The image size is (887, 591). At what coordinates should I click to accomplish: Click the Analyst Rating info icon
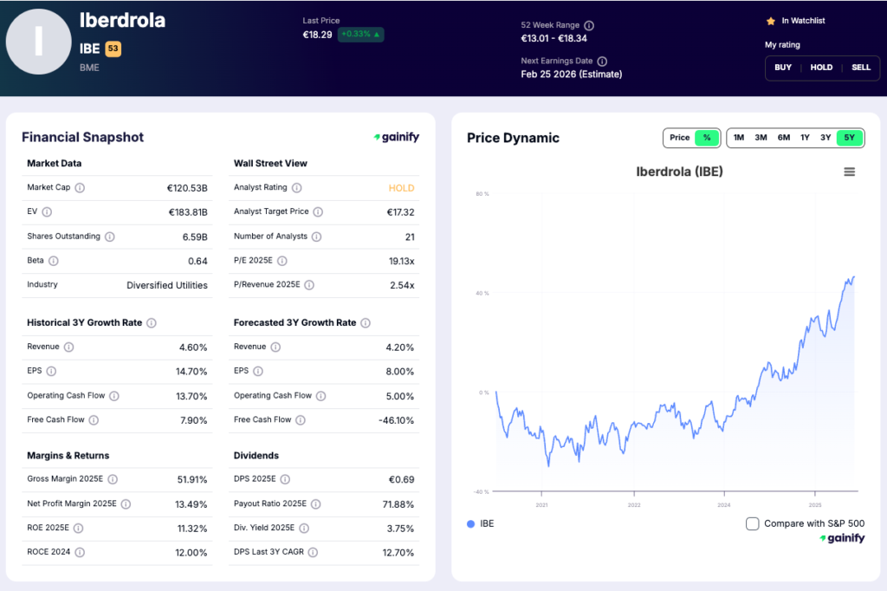point(298,187)
